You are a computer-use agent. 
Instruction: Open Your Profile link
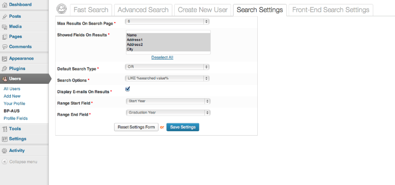[x=14, y=104]
